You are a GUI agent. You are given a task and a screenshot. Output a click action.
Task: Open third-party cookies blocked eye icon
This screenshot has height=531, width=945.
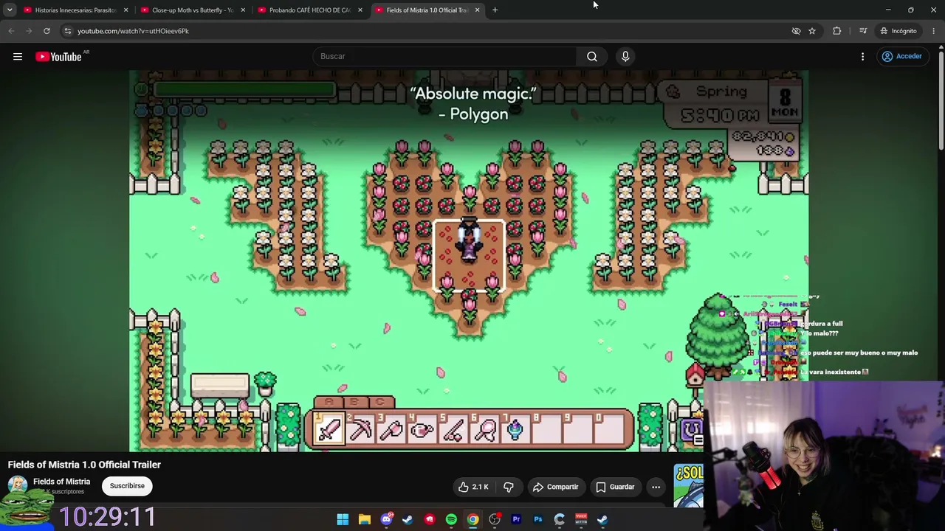[796, 31]
